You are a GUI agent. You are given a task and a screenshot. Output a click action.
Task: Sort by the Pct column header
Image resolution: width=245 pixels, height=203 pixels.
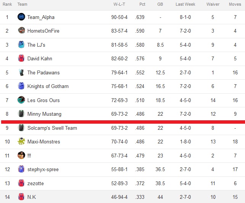142,4
